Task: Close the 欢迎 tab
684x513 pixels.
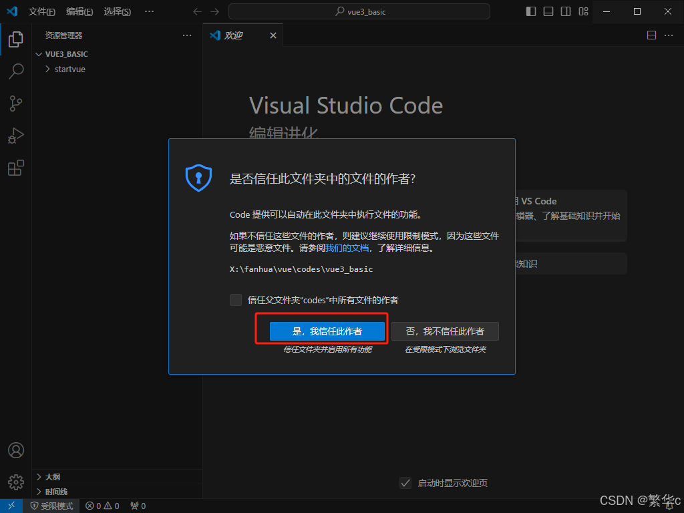Action: [x=273, y=35]
